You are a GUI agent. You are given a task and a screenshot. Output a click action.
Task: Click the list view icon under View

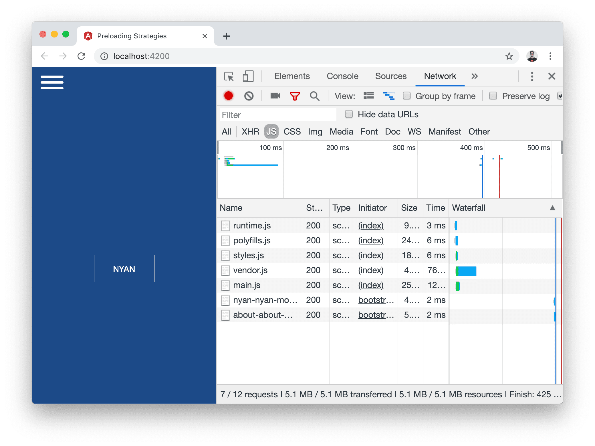pos(367,96)
